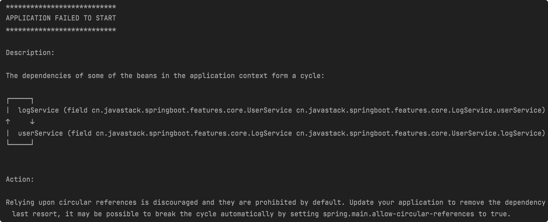
Task: Click the 'APPLICATION FAILED TO START' heading
Action: point(61,18)
